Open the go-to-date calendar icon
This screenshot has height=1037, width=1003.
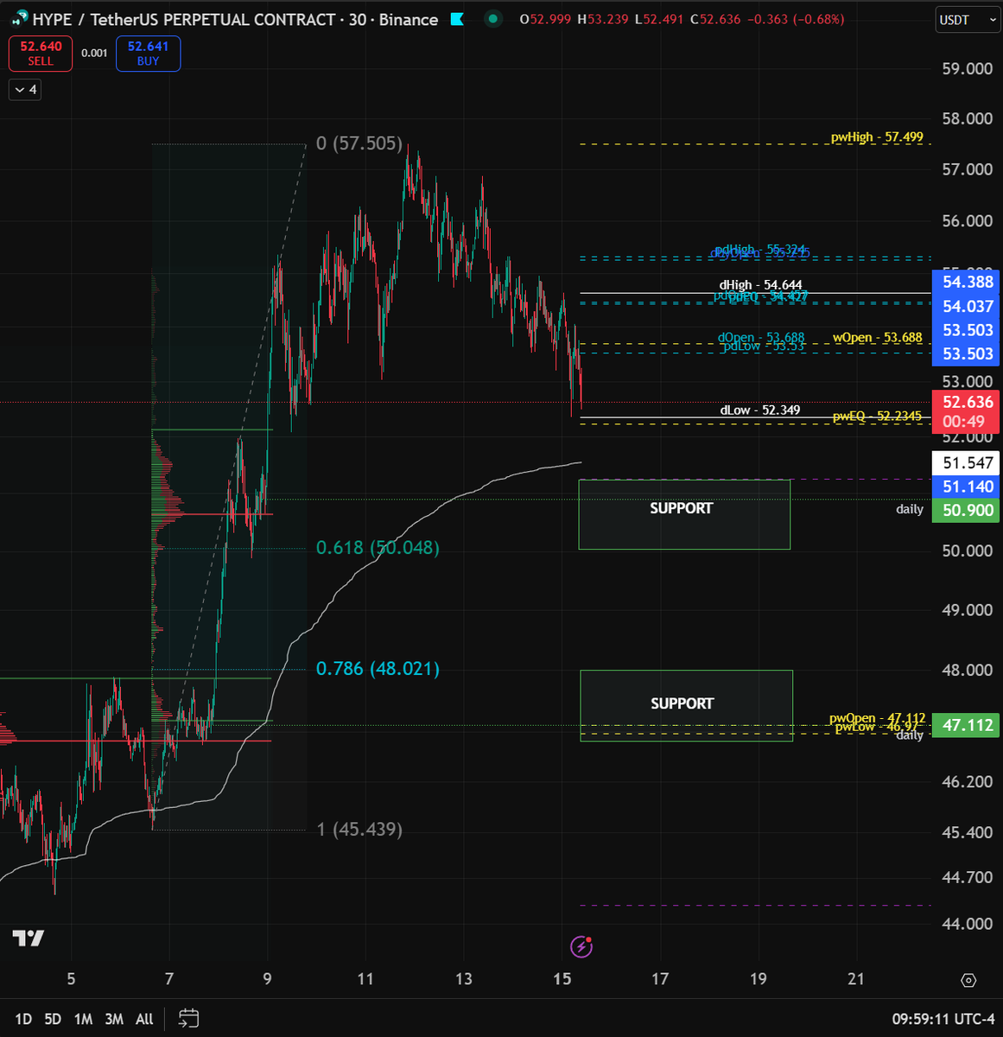point(189,1018)
